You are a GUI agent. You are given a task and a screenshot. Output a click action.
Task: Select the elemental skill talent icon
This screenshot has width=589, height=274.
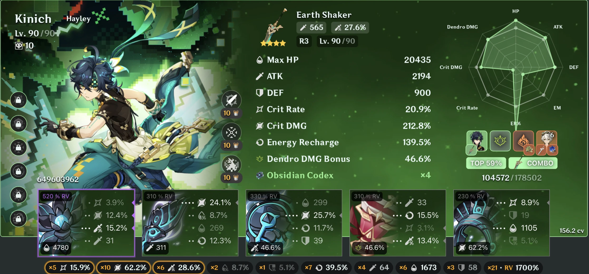pos(231,132)
